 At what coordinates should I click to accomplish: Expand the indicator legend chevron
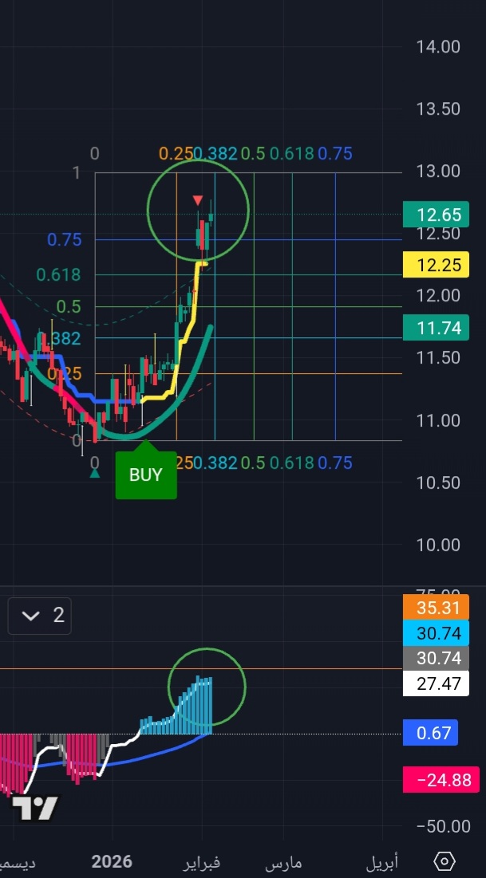click(31, 615)
